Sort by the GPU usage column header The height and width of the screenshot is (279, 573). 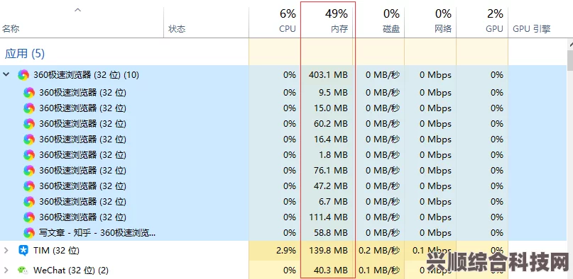(482, 21)
